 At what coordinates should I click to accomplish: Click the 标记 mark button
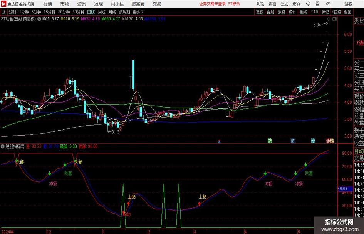(325, 12)
